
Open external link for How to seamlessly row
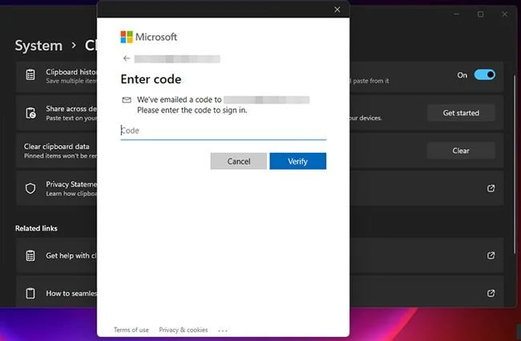coord(491,293)
